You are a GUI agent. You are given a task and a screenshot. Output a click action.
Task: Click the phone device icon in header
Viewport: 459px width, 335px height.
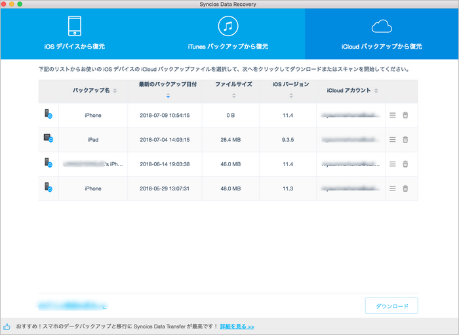tap(75, 26)
